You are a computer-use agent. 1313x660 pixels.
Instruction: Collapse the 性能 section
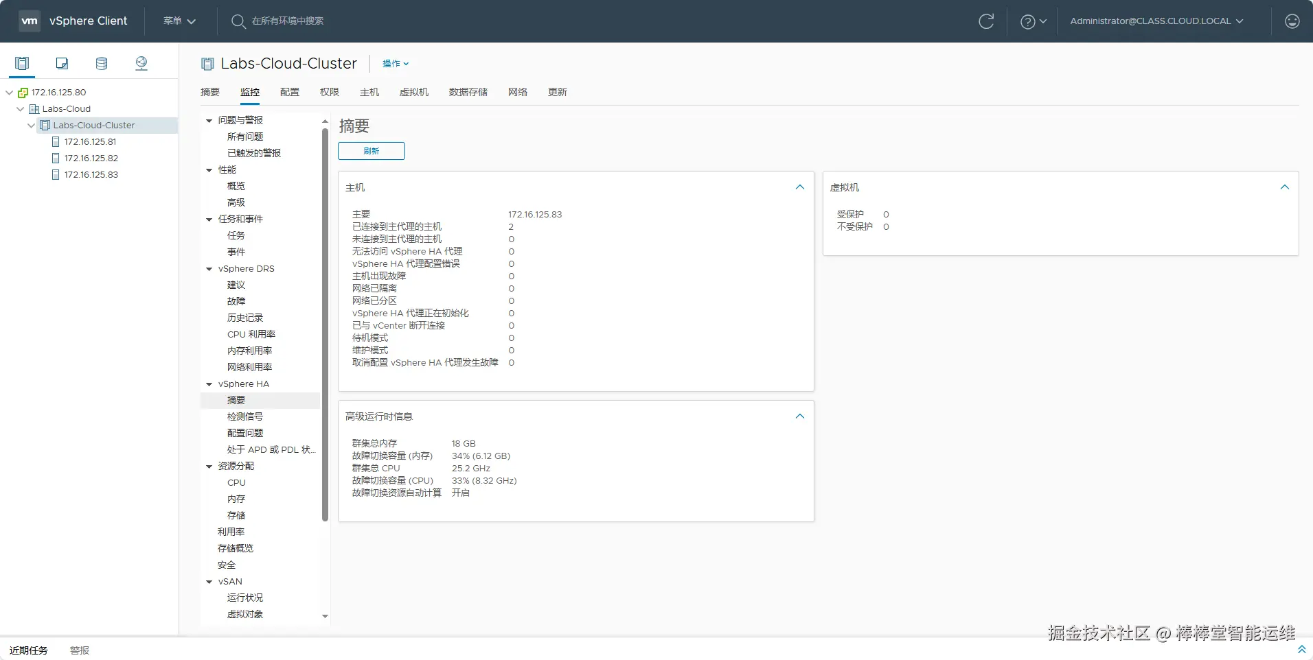[209, 170]
